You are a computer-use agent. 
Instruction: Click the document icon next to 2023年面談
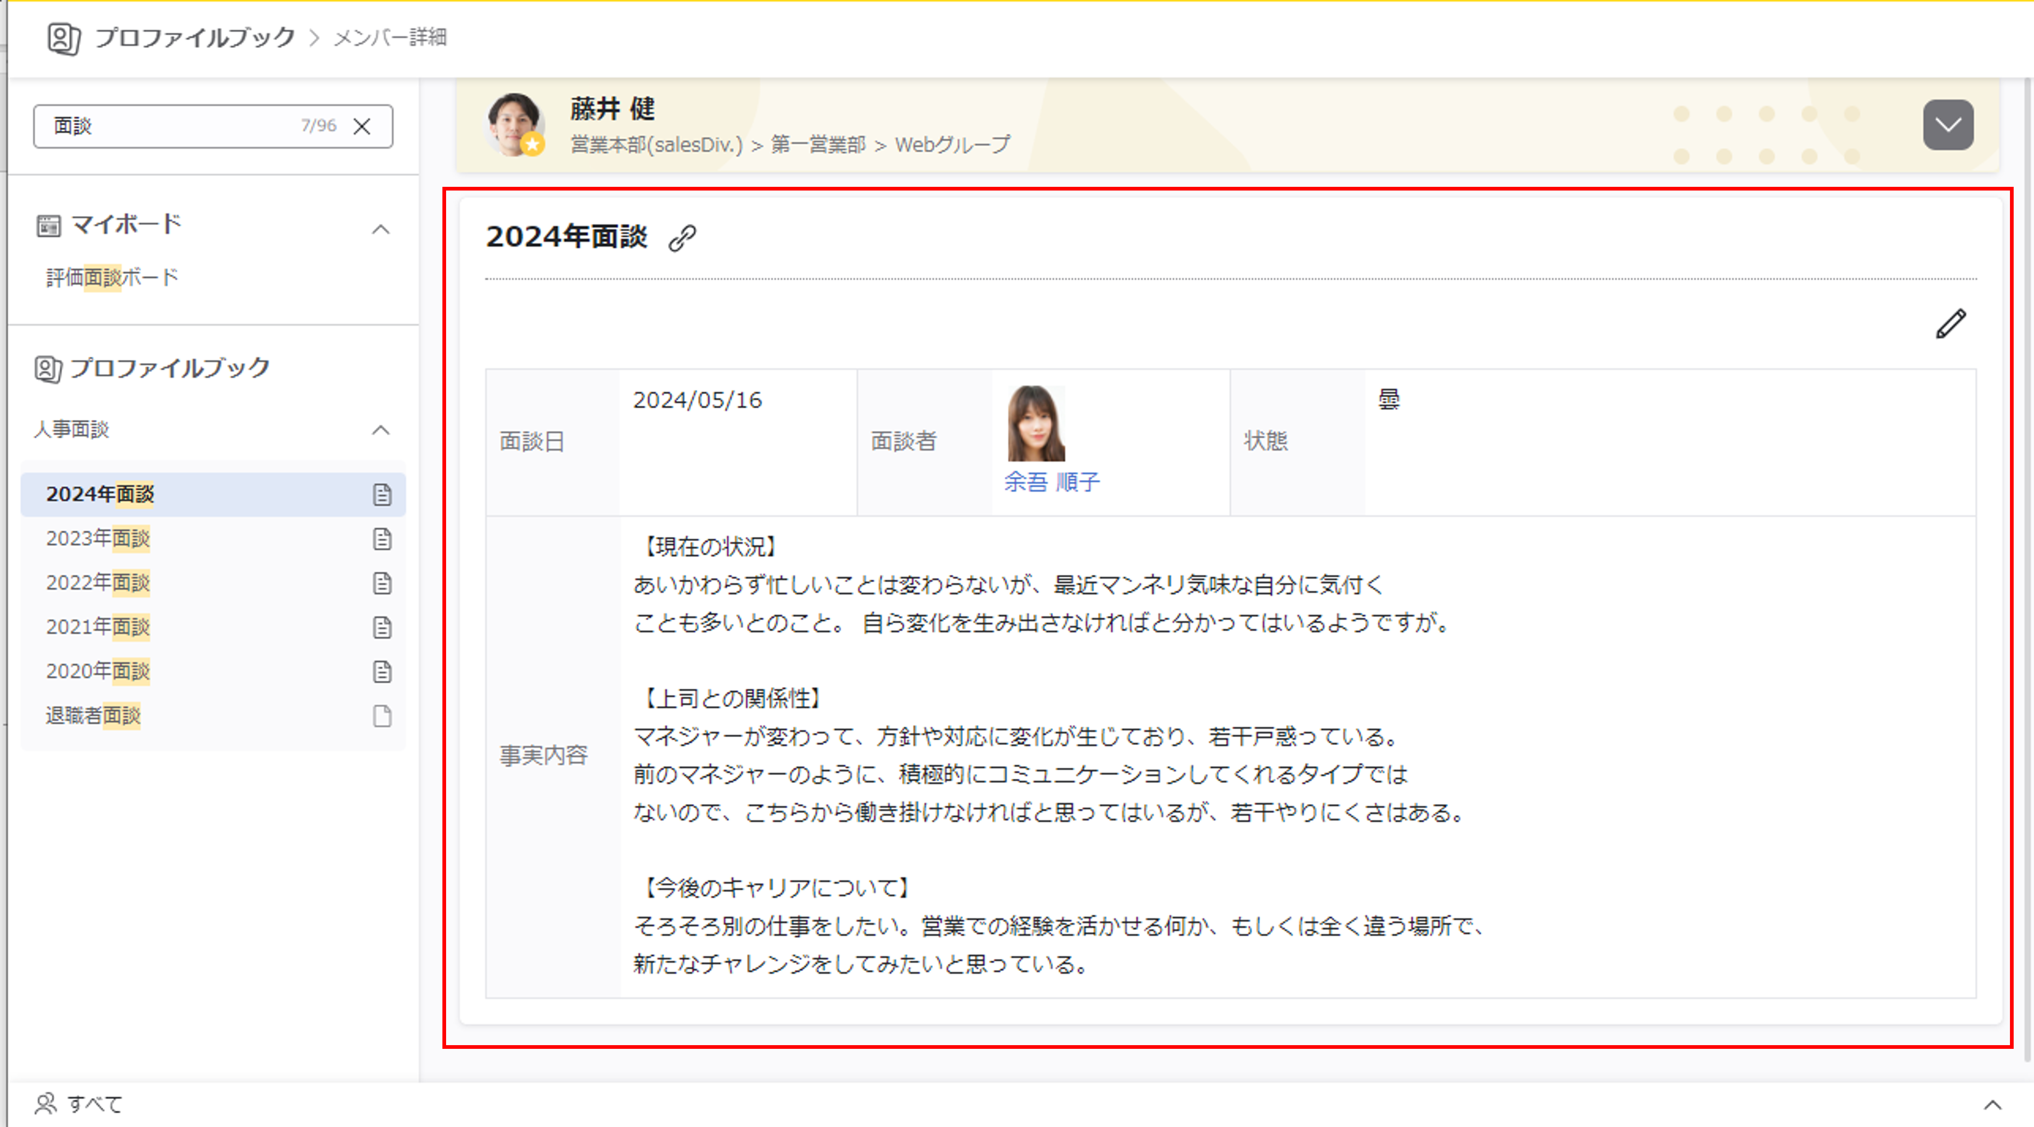382,539
